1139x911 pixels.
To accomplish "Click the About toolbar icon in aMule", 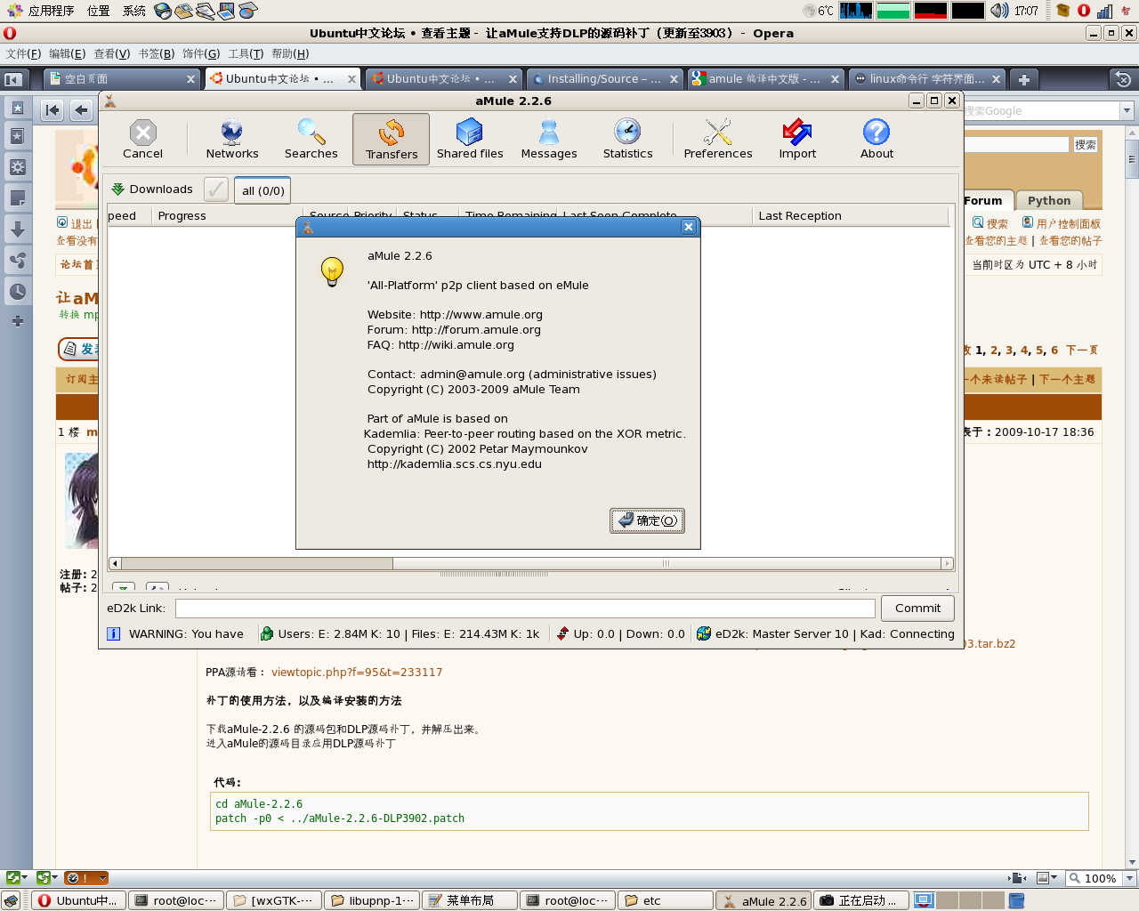I will coord(876,139).
